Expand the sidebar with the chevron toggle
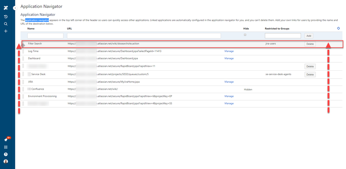Image resolution: width=346 pixels, height=169 pixels. coord(15,8)
